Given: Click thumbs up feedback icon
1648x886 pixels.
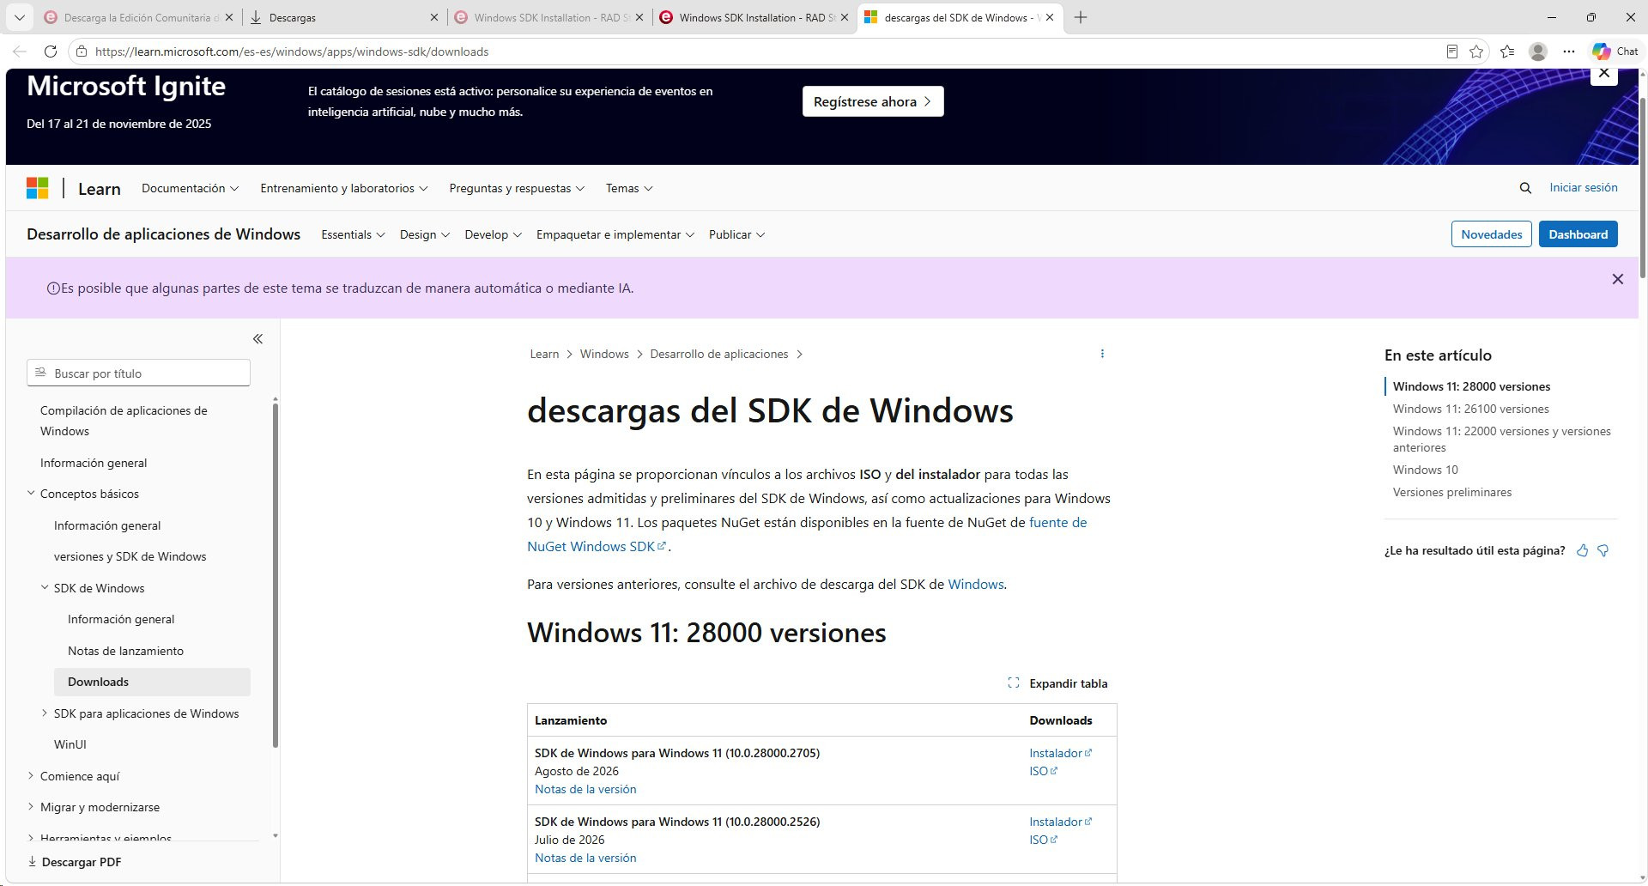Looking at the screenshot, I should (x=1582, y=550).
